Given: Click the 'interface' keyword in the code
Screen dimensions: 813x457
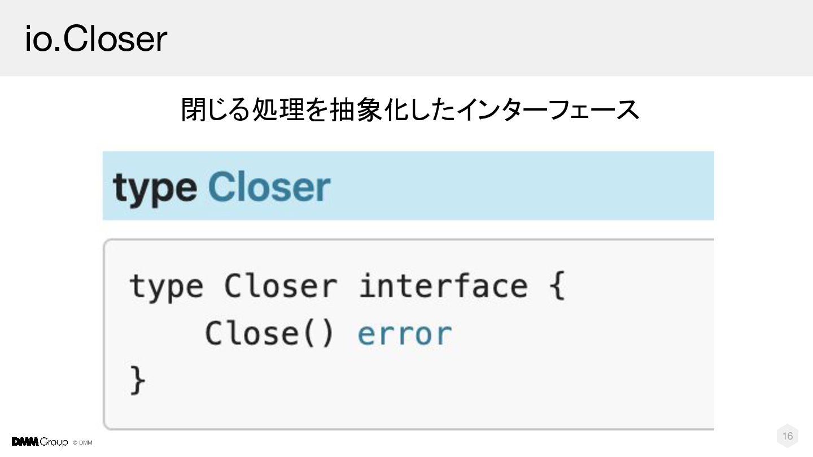Looking at the screenshot, I should (x=443, y=286).
